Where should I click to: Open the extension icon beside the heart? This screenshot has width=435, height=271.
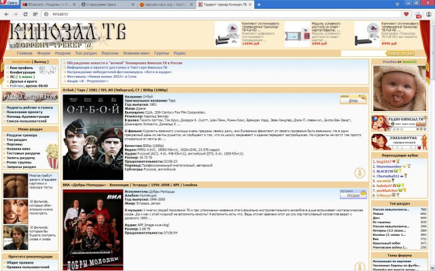point(418,15)
